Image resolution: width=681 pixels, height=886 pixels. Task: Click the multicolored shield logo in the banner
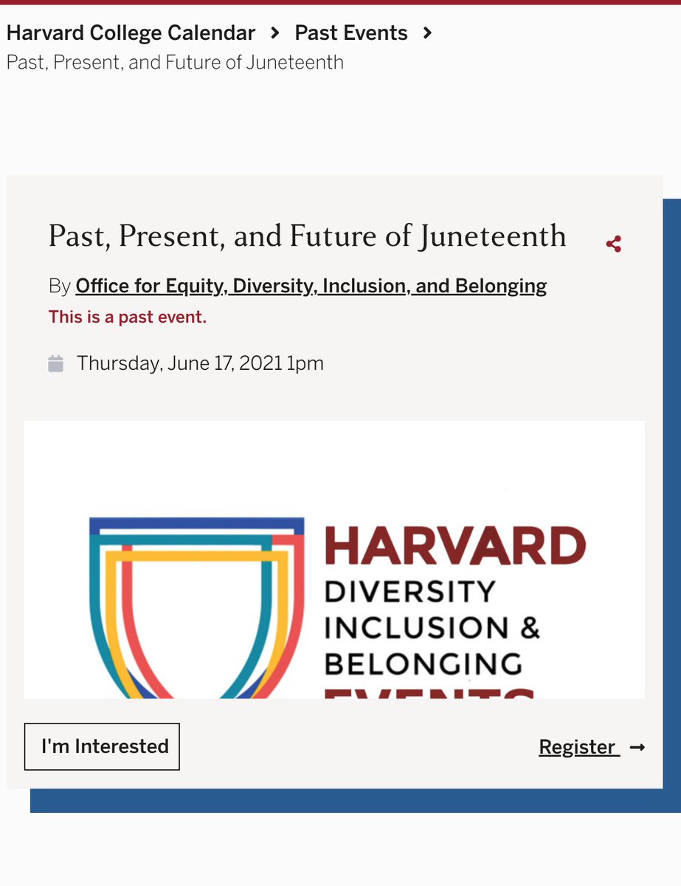196,607
